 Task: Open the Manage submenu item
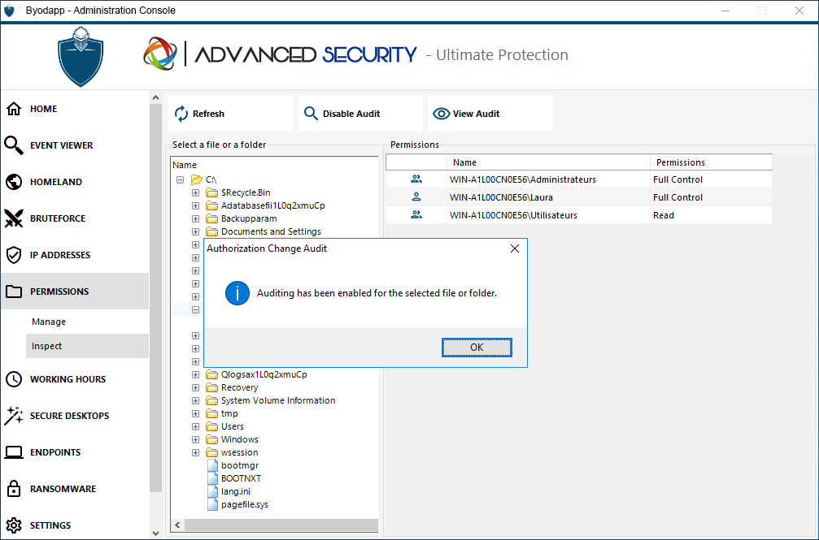[x=49, y=322]
